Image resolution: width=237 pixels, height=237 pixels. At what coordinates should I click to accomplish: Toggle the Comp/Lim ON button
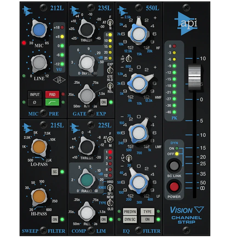103,219
